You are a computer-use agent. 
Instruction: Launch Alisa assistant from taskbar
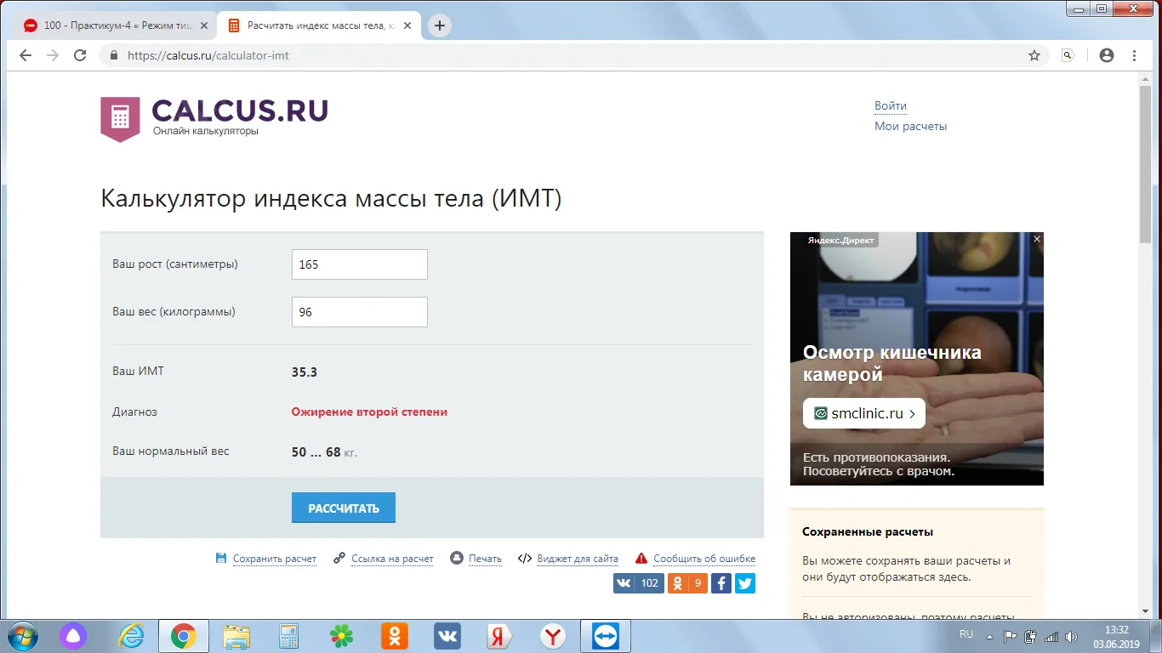[73, 635]
